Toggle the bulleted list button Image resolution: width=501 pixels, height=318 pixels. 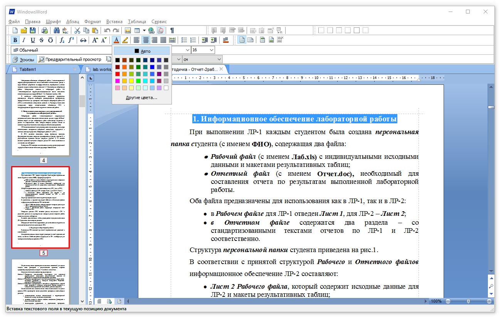coord(184,40)
